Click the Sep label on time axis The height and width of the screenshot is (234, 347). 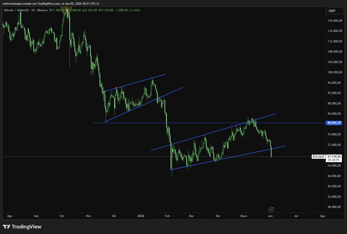click(36, 216)
